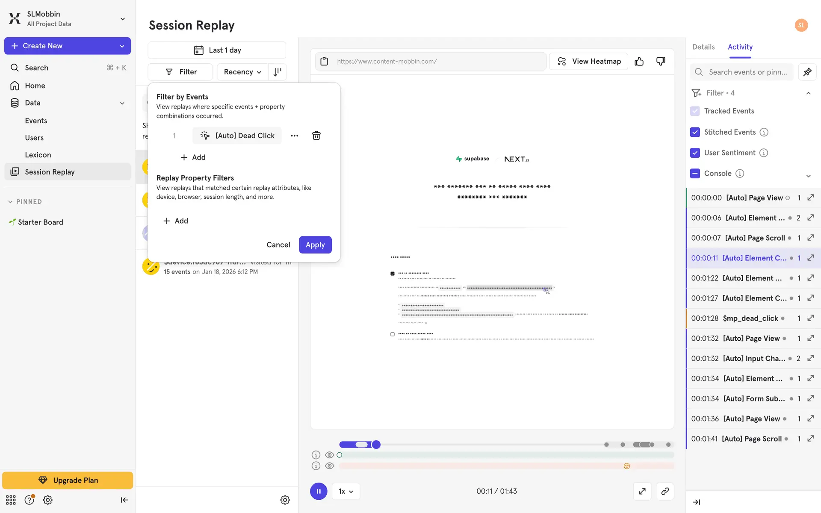This screenshot has width=821, height=513.
Task: Uncheck User Sentiment checkbox
Action: 695,153
